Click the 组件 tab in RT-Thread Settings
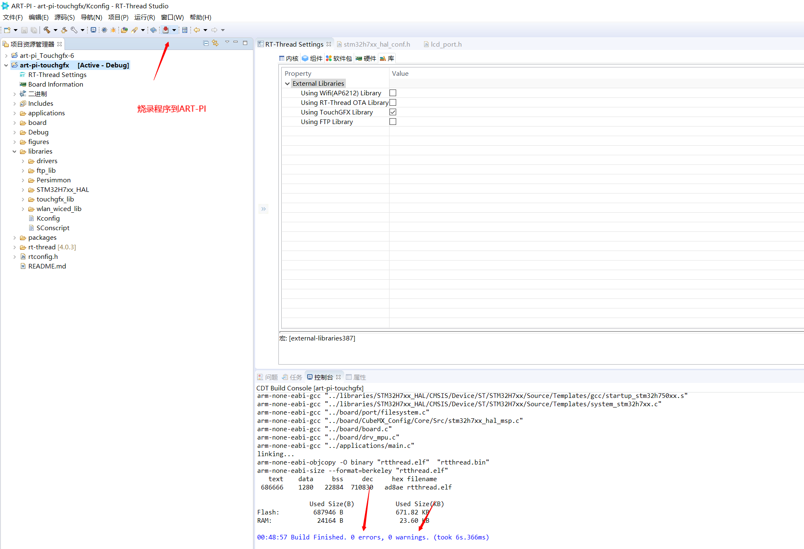This screenshot has width=804, height=549. coord(312,58)
